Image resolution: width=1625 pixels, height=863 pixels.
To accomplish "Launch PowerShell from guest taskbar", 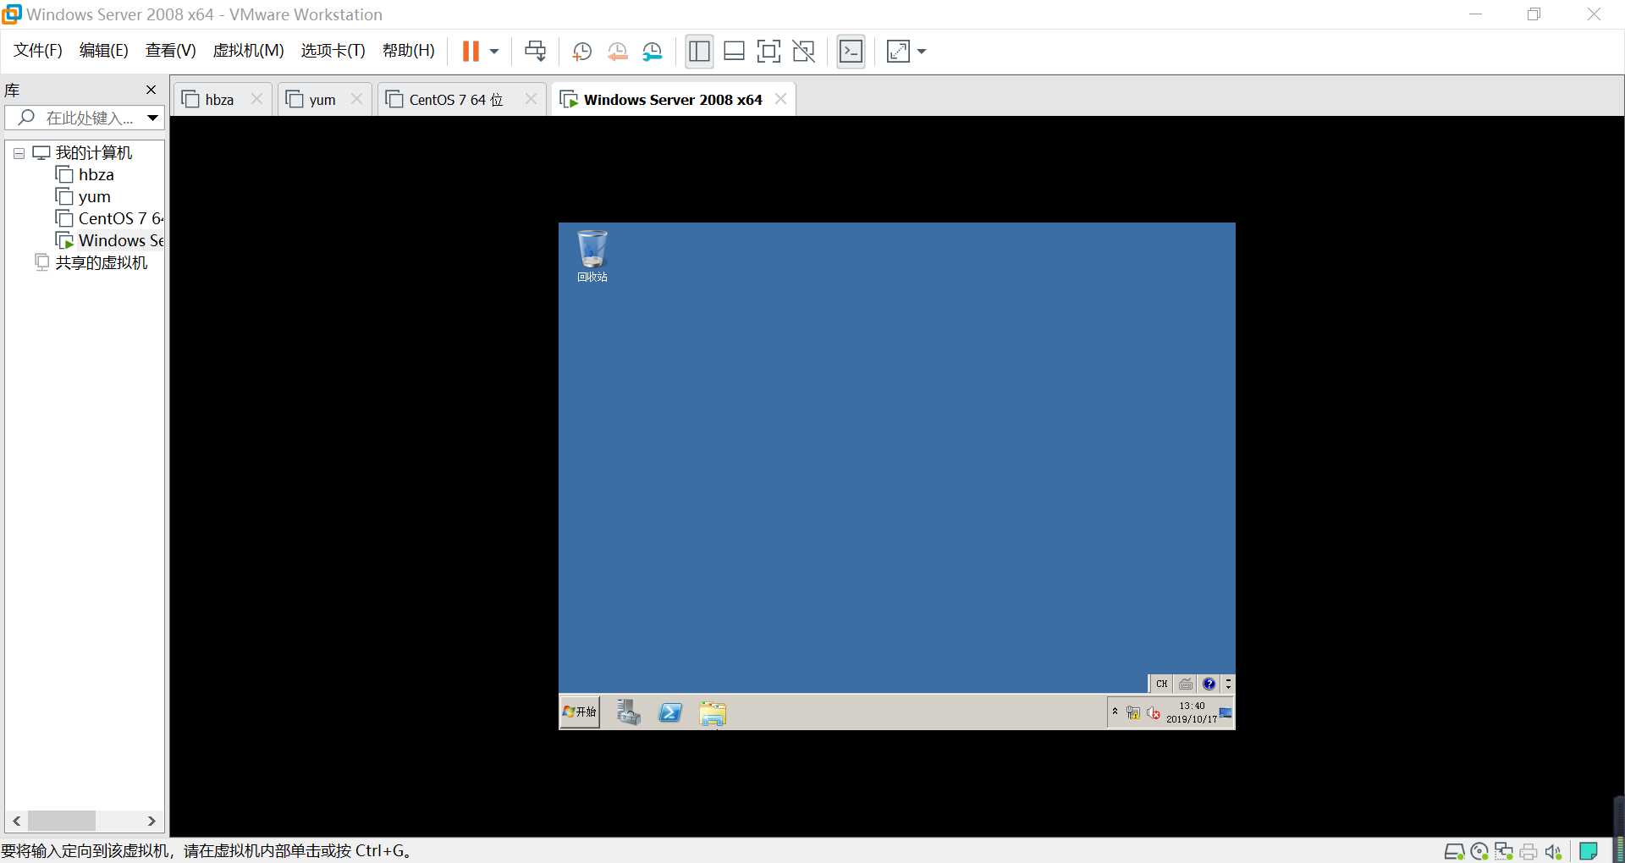I will point(670,713).
